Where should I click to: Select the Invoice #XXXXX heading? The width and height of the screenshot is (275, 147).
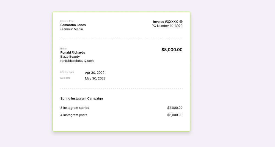click(165, 22)
